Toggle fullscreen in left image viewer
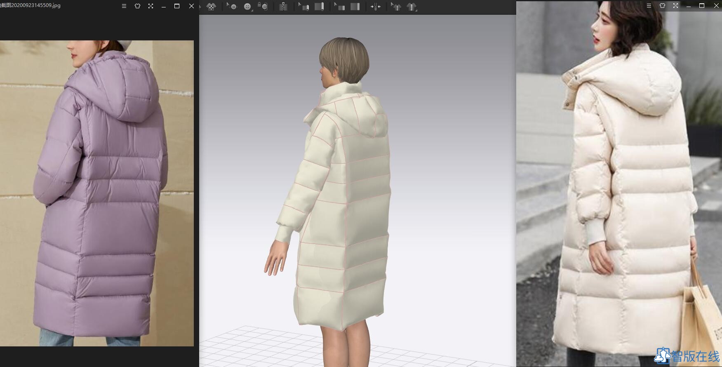This screenshot has width=722, height=367. [x=151, y=6]
